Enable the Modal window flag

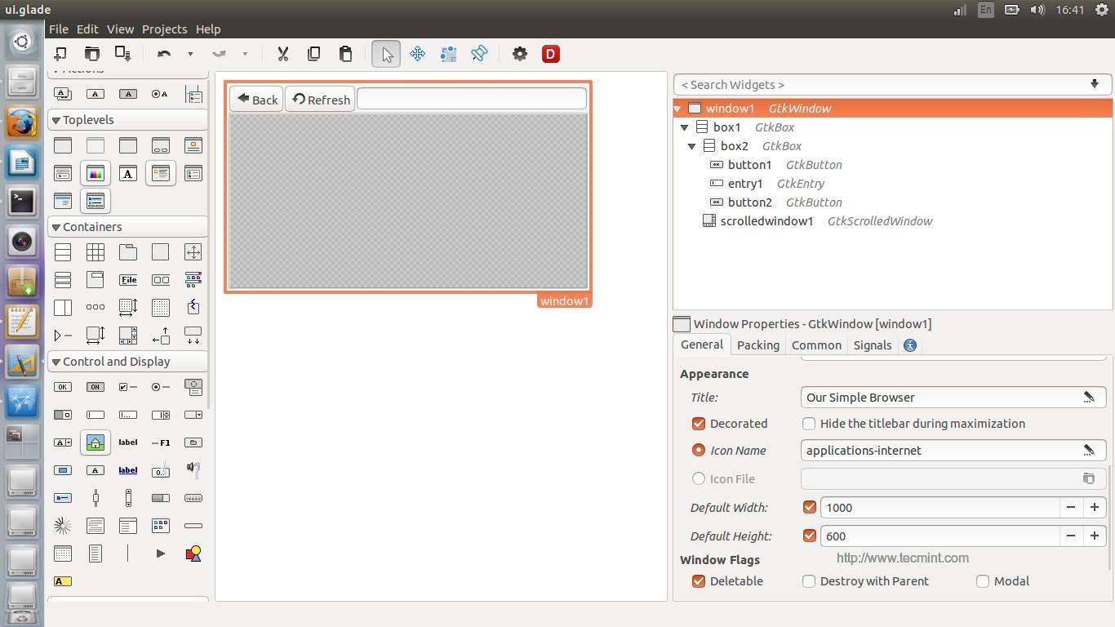[x=983, y=580]
